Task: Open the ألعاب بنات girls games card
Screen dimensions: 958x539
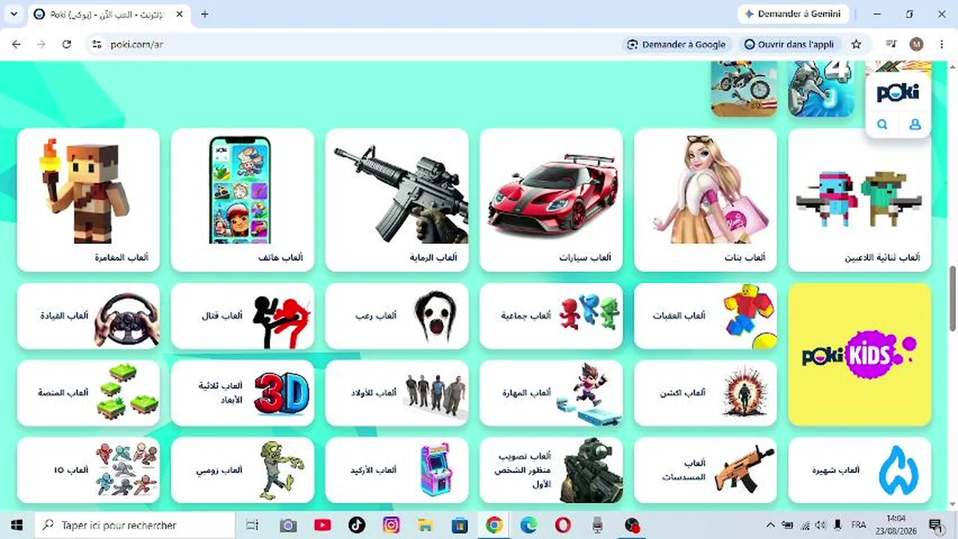Action: point(705,200)
